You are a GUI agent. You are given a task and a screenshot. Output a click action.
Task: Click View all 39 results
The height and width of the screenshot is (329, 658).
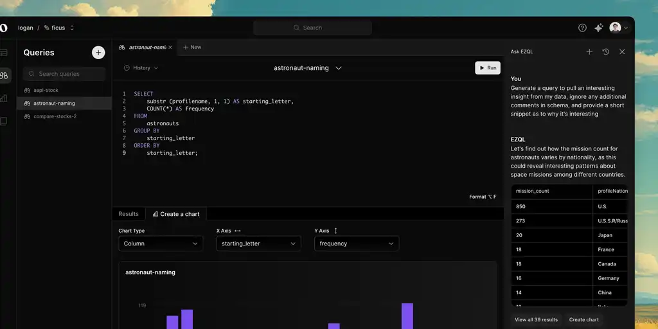pos(536,319)
